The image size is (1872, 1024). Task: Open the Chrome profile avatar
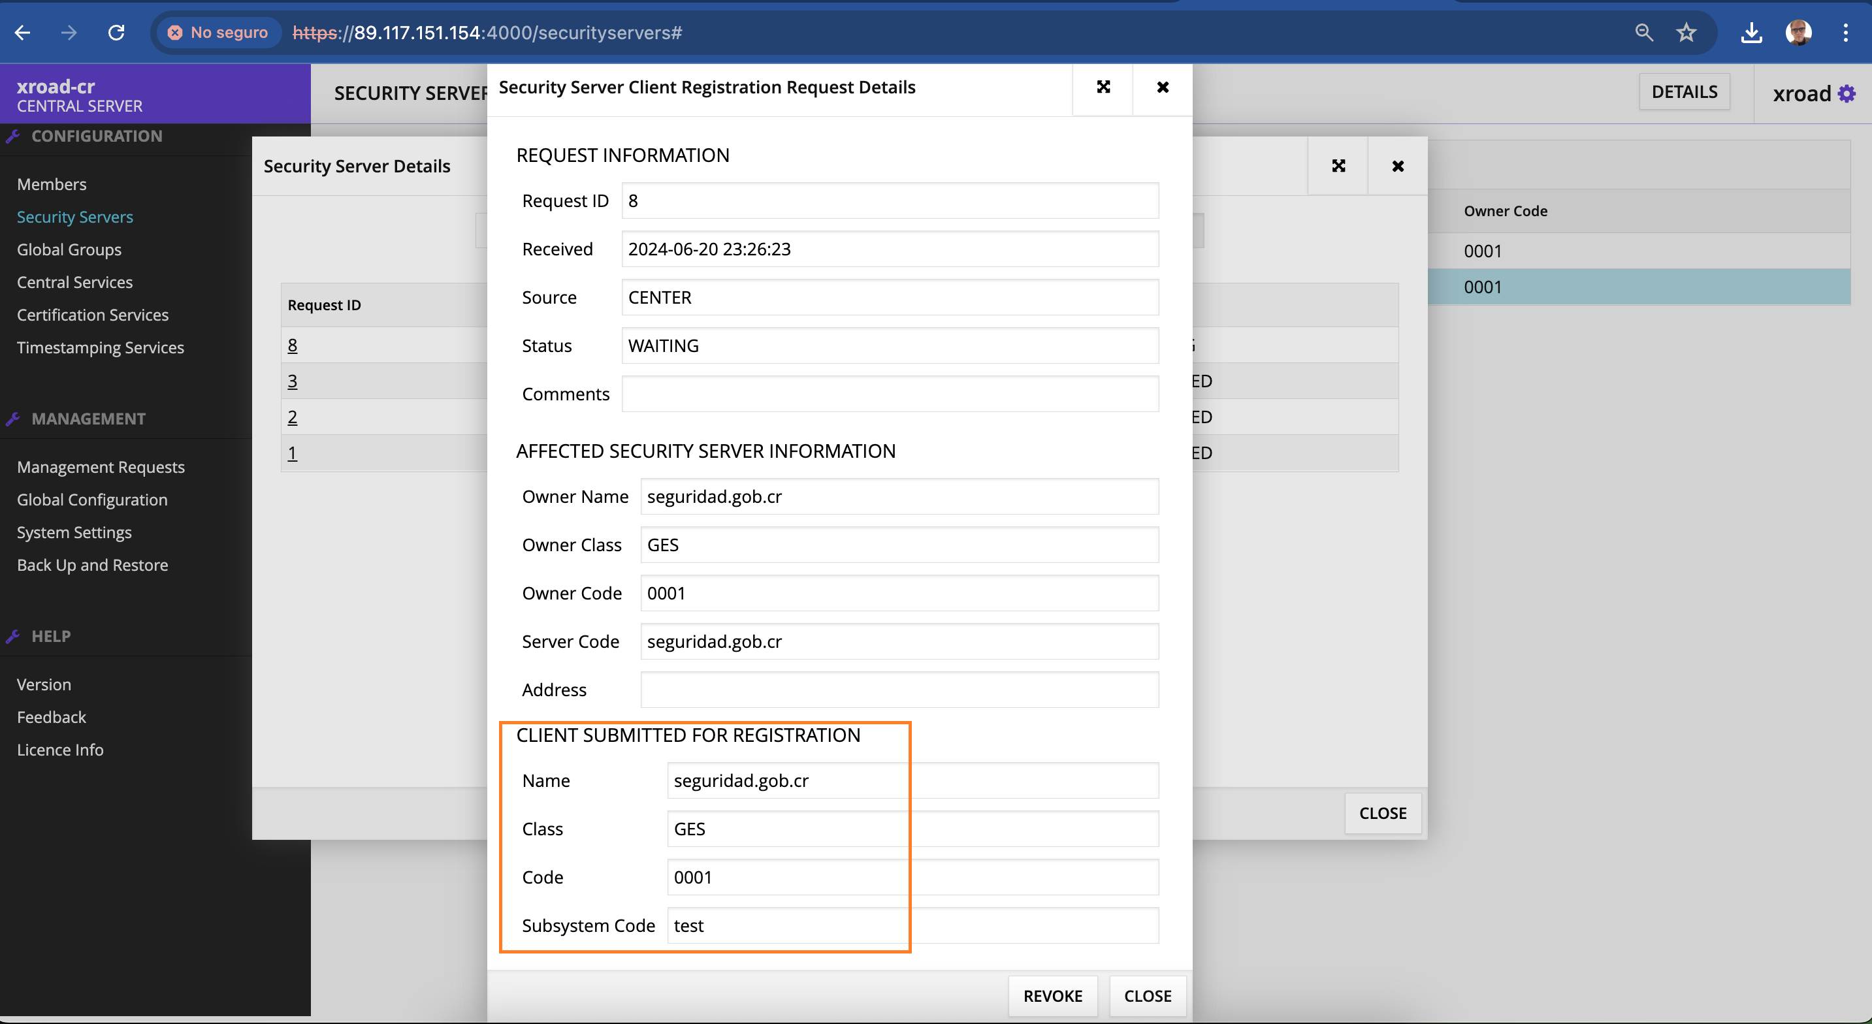click(1799, 33)
